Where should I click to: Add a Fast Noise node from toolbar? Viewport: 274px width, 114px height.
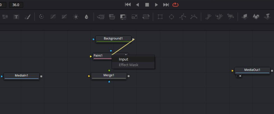click(x=5, y=17)
